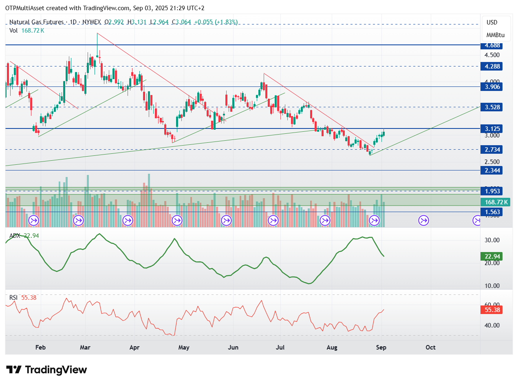Image resolution: width=518 pixels, height=385 pixels.
Task: Click the TradingView logo at the bottom
Action: click(x=47, y=370)
